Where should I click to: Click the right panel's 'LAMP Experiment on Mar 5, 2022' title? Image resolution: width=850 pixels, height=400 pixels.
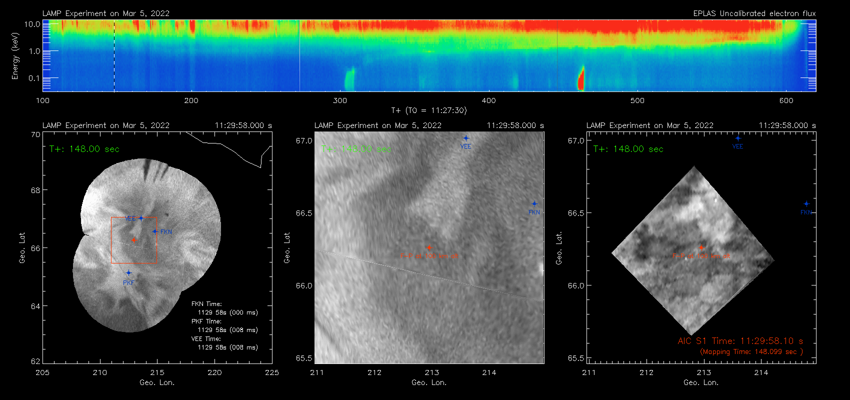[650, 125]
